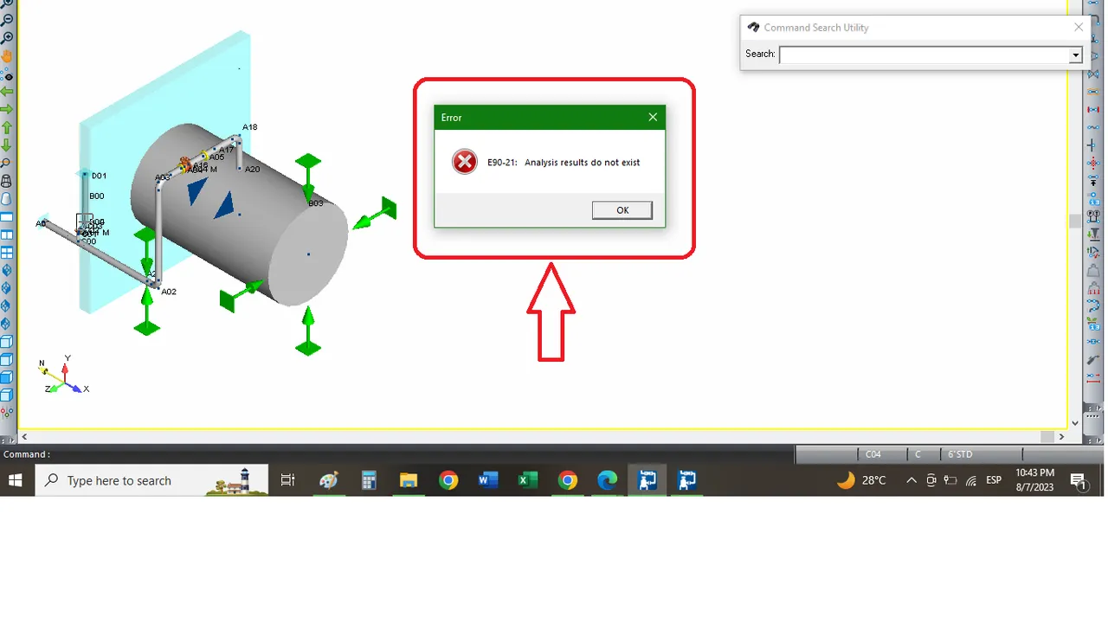This screenshot has width=1108, height=623.
Task: Pan view using green left arrow
Action: coord(7,92)
